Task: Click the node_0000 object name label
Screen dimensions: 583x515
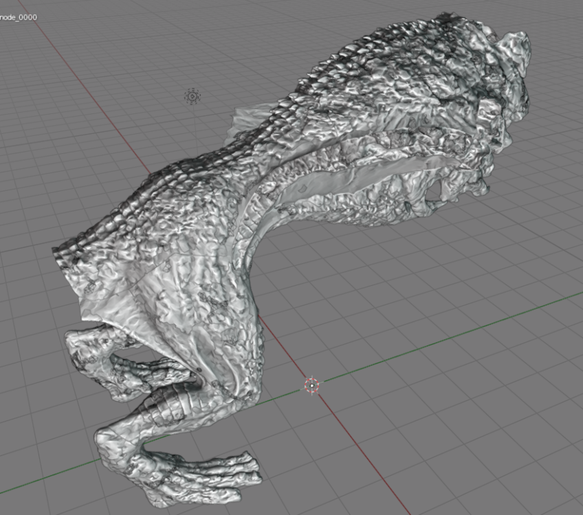Action: pyautogui.click(x=19, y=17)
